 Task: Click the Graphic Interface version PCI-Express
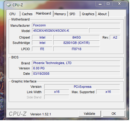(82, 87)
